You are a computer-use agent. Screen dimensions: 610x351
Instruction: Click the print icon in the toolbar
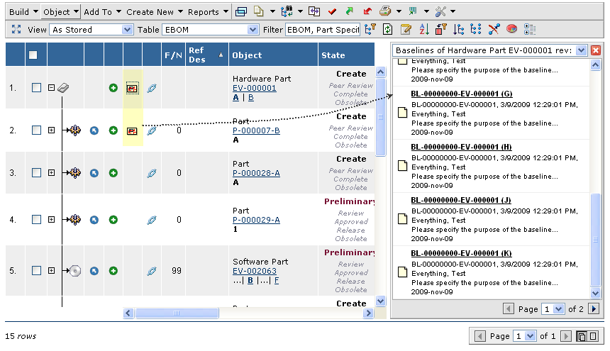tap(385, 11)
